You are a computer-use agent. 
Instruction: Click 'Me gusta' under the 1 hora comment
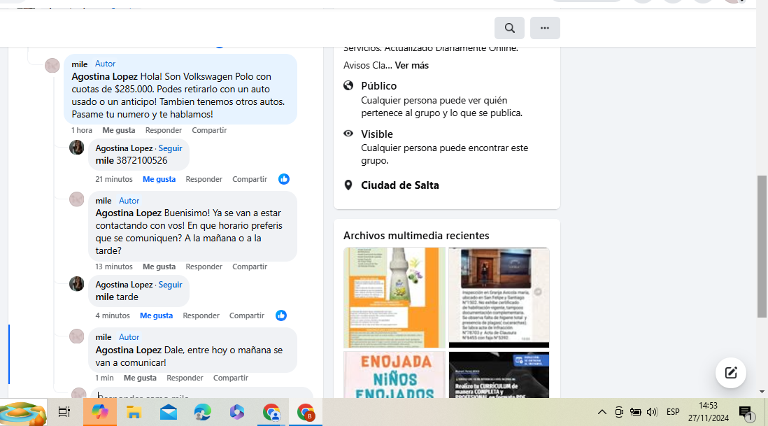click(x=118, y=130)
